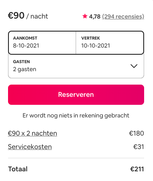This screenshot has height=181, width=153.
Task: Select the Aankomst check-in date field
Action: [42, 43]
